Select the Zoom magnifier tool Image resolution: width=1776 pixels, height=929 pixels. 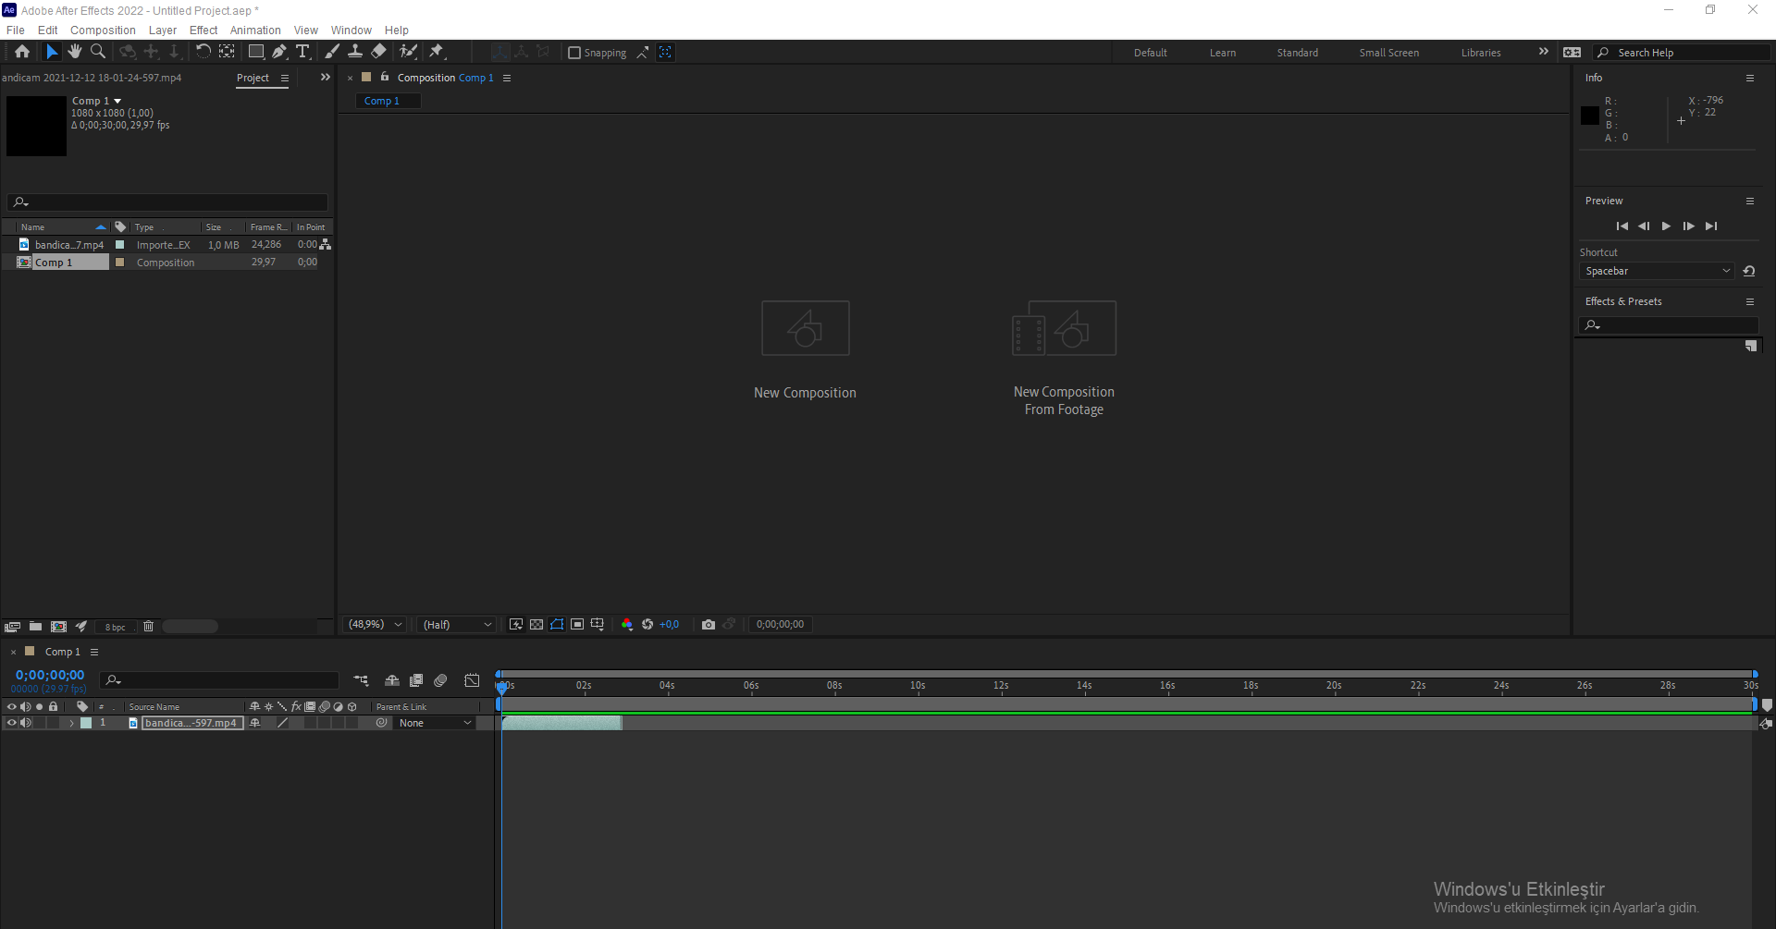[98, 52]
